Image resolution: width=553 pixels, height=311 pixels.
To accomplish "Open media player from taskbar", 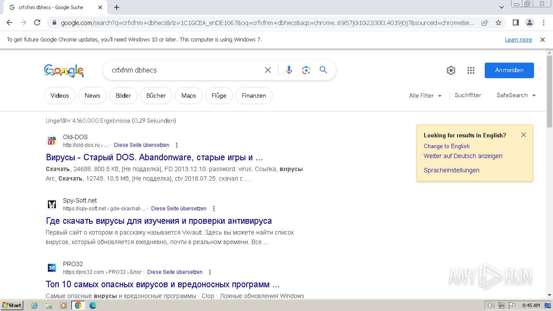I will coord(64,305).
